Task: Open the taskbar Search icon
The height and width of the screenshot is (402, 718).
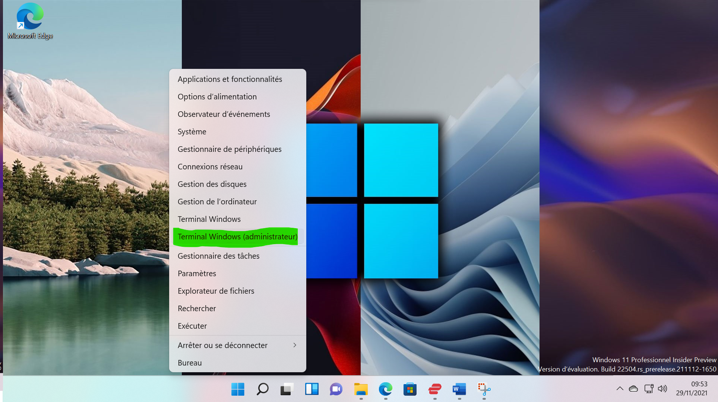Action: click(262, 389)
